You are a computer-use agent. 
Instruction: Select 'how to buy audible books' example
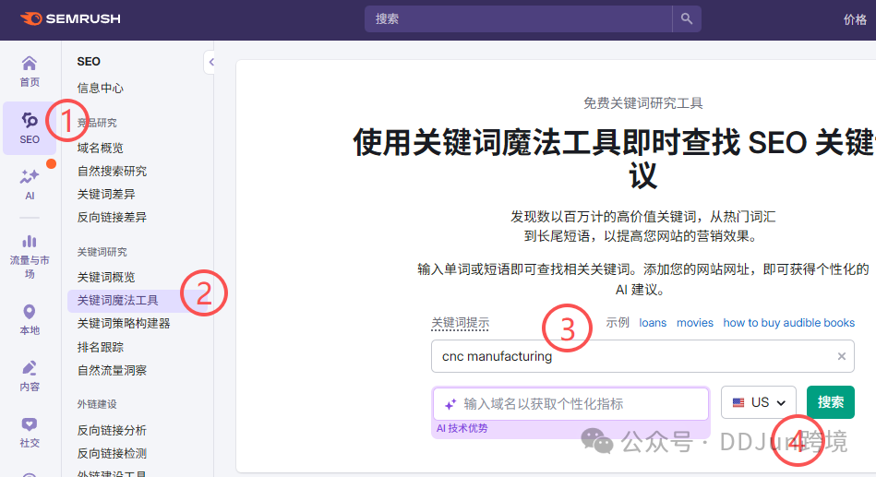[x=789, y=323]
